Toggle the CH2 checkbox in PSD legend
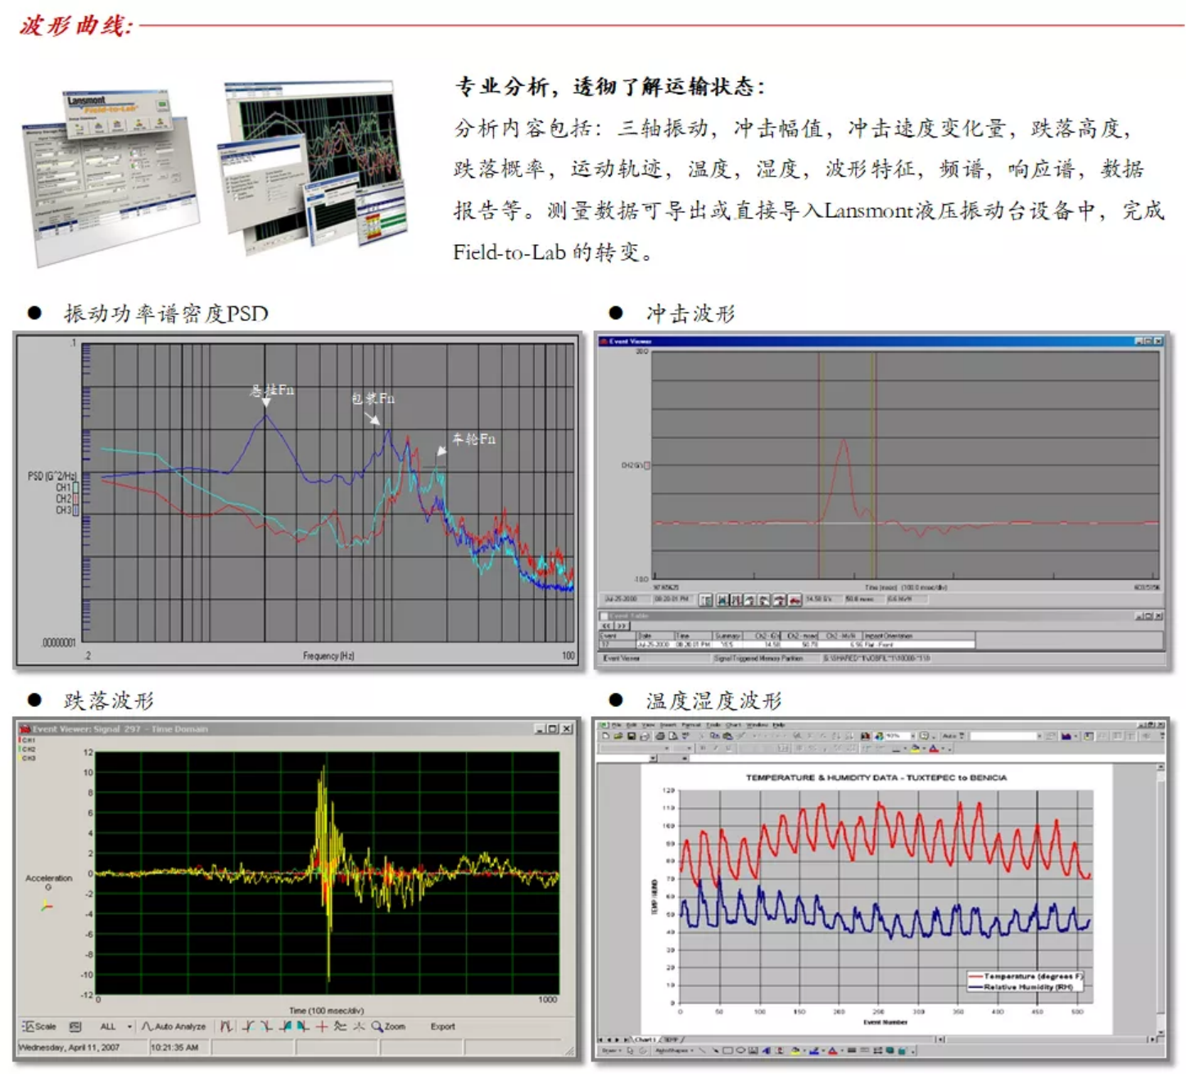 coord(76,499)
